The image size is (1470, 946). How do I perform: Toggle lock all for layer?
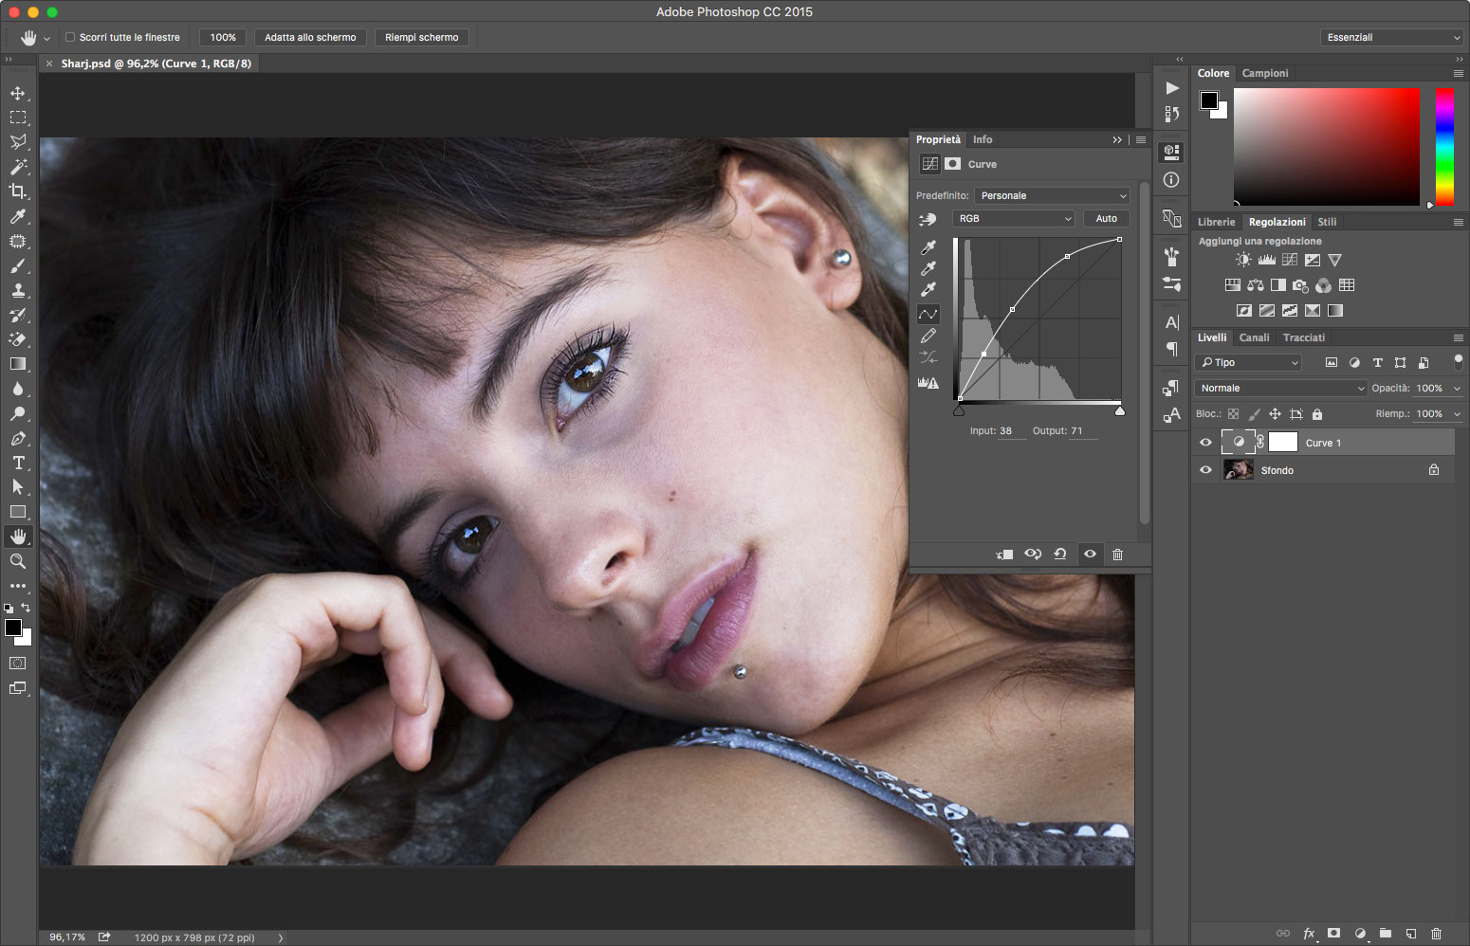[x=1317, y=414]
